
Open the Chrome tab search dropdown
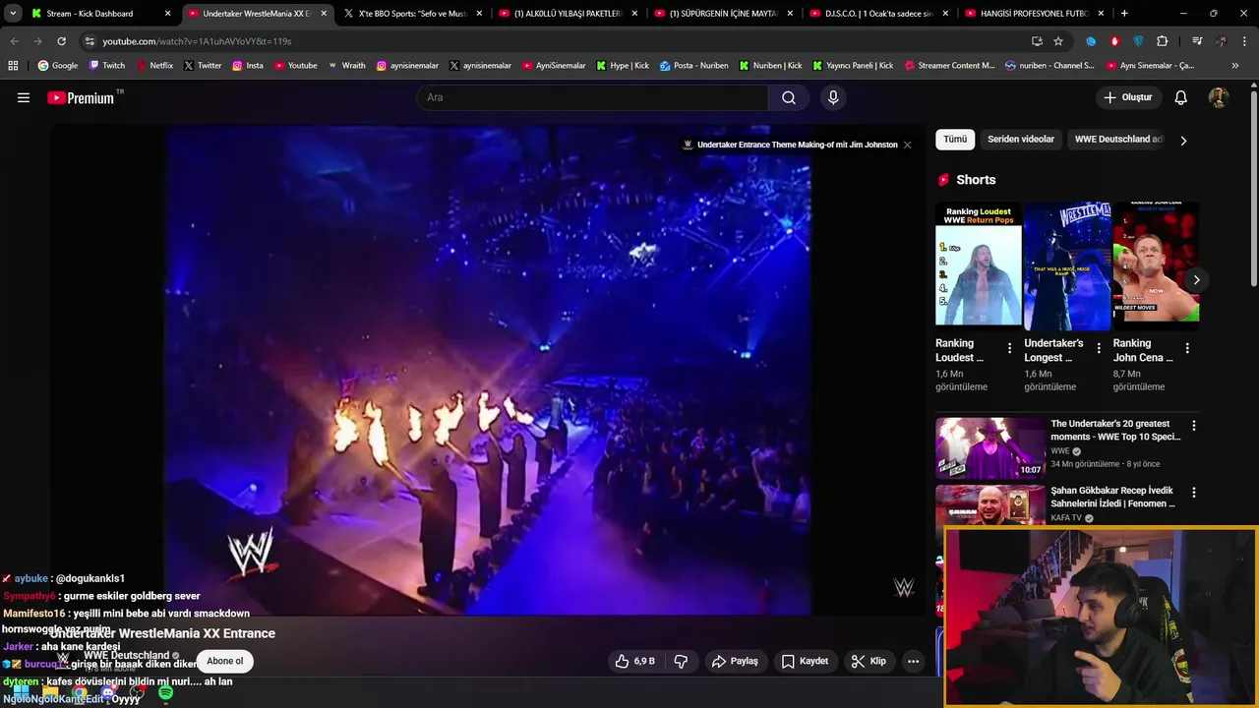tap(13, 14)
